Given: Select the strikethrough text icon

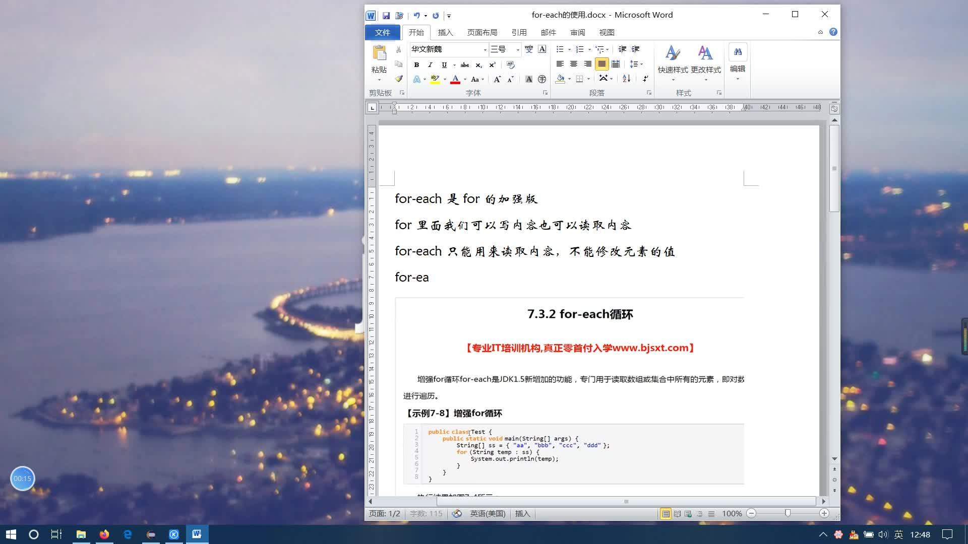Looking at the screenshot, I should coord(465,64).
